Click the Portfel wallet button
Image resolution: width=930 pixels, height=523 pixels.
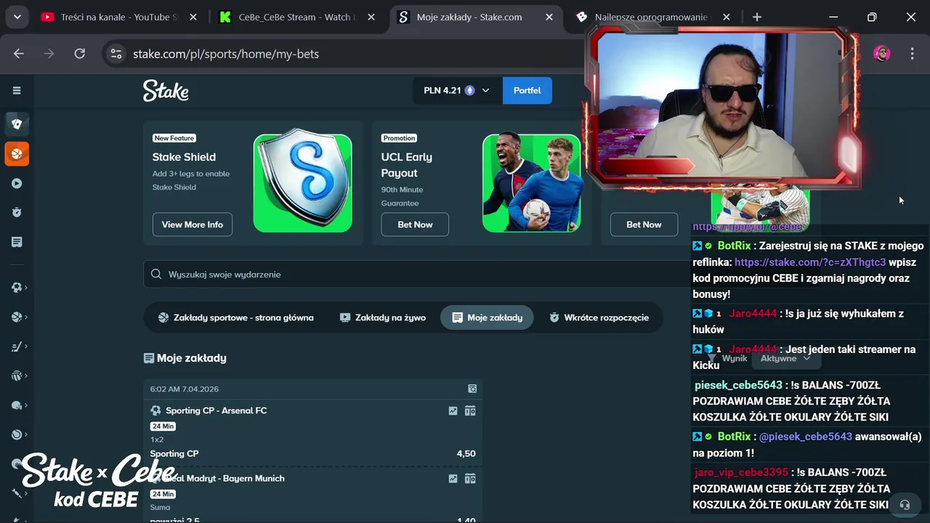click(527, 91)
